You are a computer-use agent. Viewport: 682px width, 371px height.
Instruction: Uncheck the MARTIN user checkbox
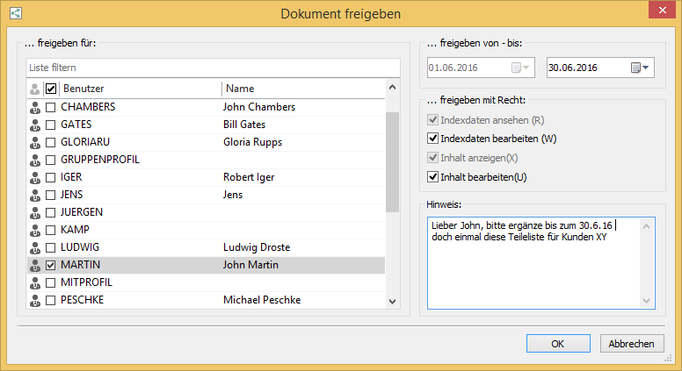click(x=51, y=265)
